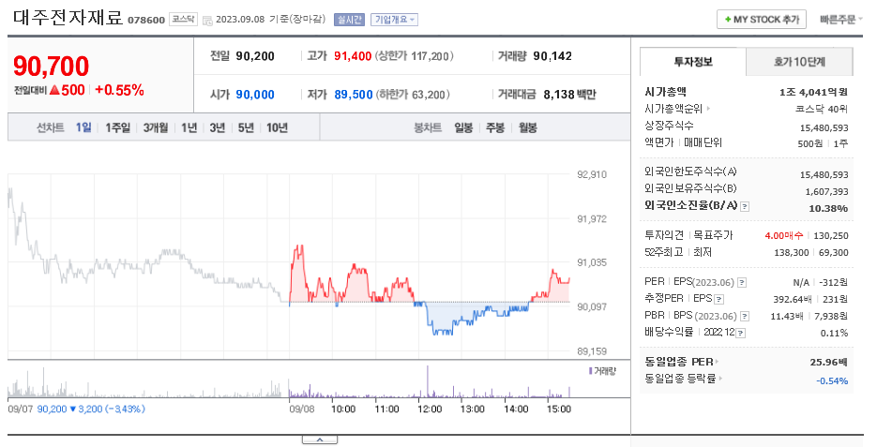Screen dimensions: 877x447
Task: Click the calendar icon beside the date 2023.09.08
Action: 207,20
